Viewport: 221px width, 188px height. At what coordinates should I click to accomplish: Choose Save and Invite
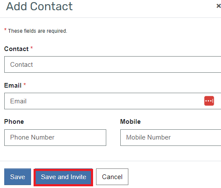pyautogui.click(x=63, y=177)
